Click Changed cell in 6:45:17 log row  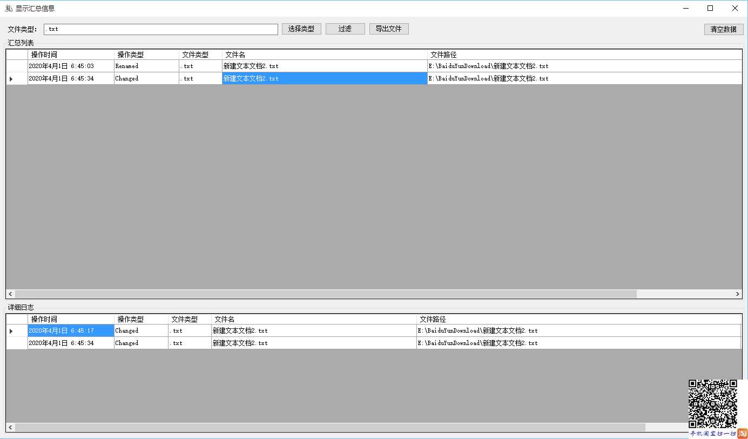click(141, 330)
